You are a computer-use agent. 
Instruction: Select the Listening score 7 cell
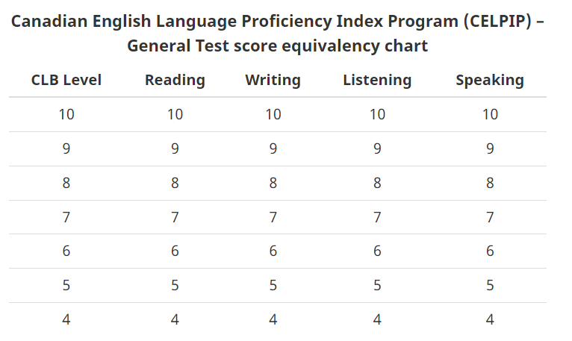377,217
